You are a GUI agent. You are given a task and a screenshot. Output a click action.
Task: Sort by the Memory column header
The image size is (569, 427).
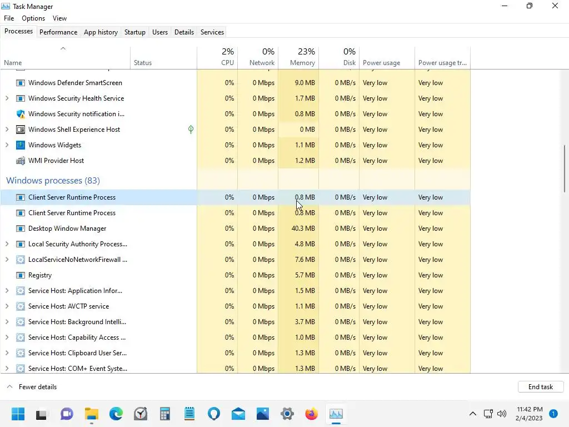(298, 58)
